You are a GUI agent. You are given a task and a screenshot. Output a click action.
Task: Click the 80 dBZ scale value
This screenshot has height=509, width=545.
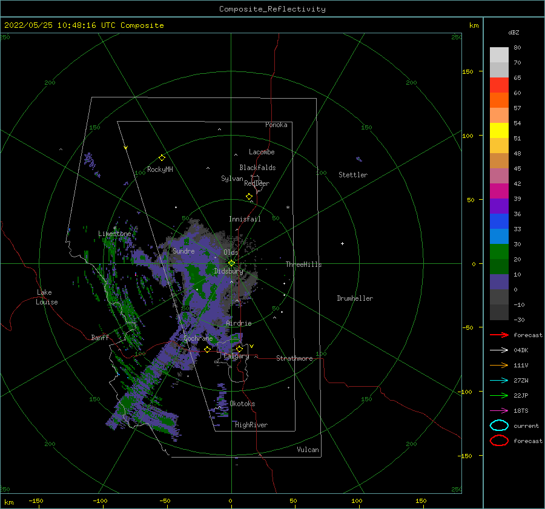tap(517, 47)
